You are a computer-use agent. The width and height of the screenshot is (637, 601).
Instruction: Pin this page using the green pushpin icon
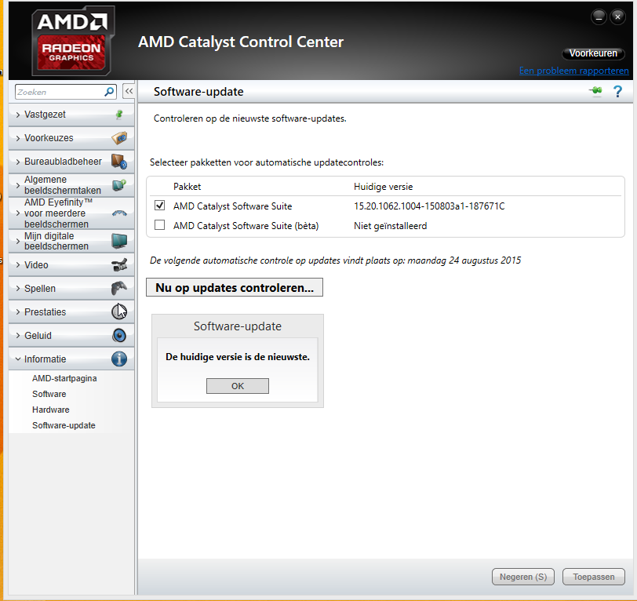pos(596,91)
